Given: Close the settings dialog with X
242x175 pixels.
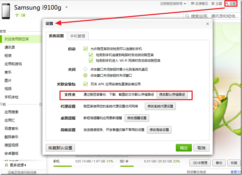Looking at the screenshot, I should [x=208, y=24].
